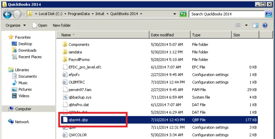Screen dimensions: 275x139
Task: Open Downloads in Favorites
Action: tap(28, 50)
